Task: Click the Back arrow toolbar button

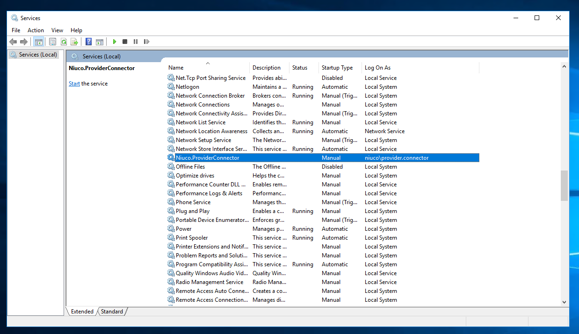Action: pos(13,42)
